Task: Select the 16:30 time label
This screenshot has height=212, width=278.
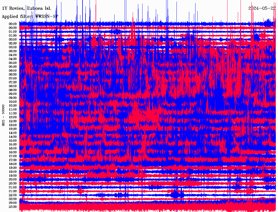Action: pyautogui.click(x=13, y=152)
